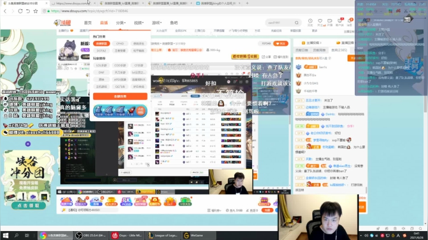Select the highlighted 英雄联盟 category chip
The height and width of the screenshot is (240, 428).
[101, 43]
